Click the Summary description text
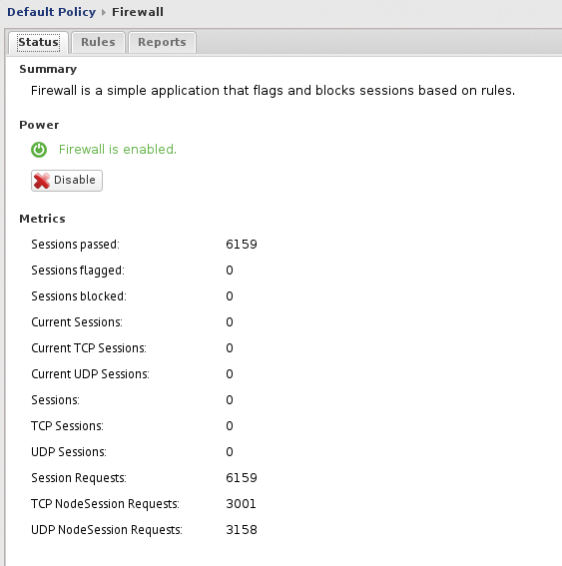Viewport: 562px width, 566px height. coord(273,91)
